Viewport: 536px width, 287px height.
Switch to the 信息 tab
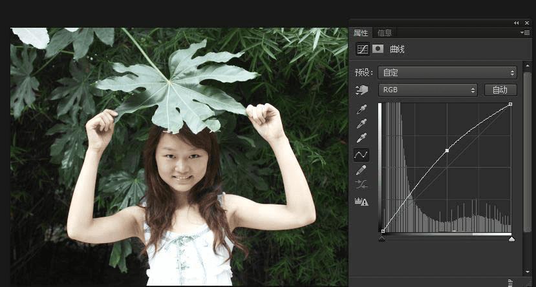384,33
